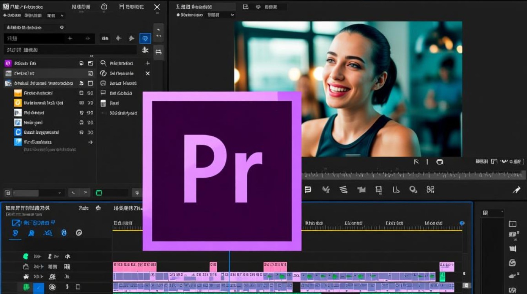Click the blue highlighted project toolbar button

(145, 38)
